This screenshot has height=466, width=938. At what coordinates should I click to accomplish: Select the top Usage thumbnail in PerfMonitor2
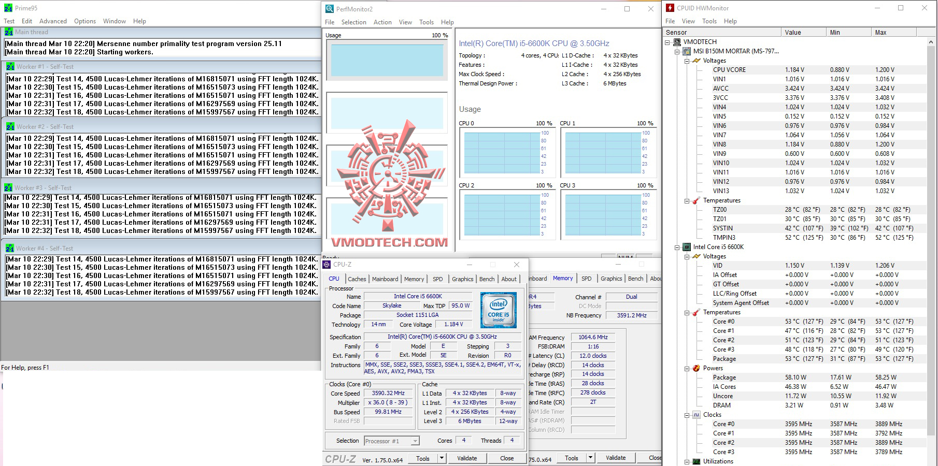point(387,60)
